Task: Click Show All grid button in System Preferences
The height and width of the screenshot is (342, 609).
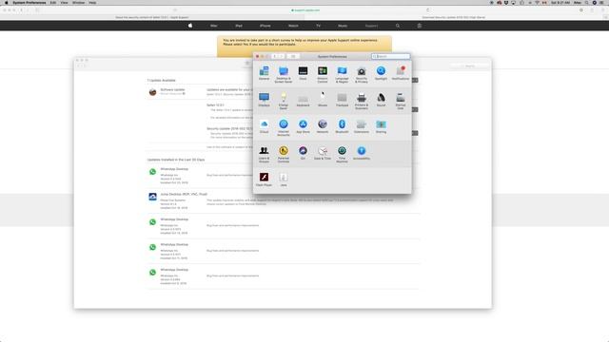Action: coord(293,56)
